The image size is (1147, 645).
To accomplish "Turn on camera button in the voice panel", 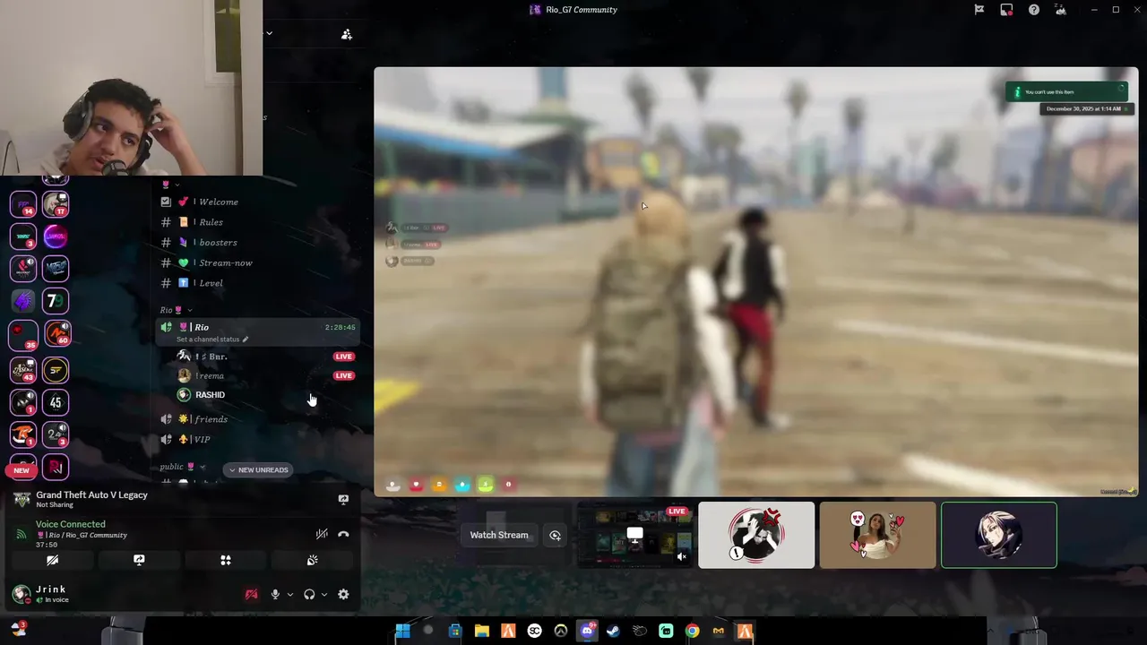I will coord(52,560).
